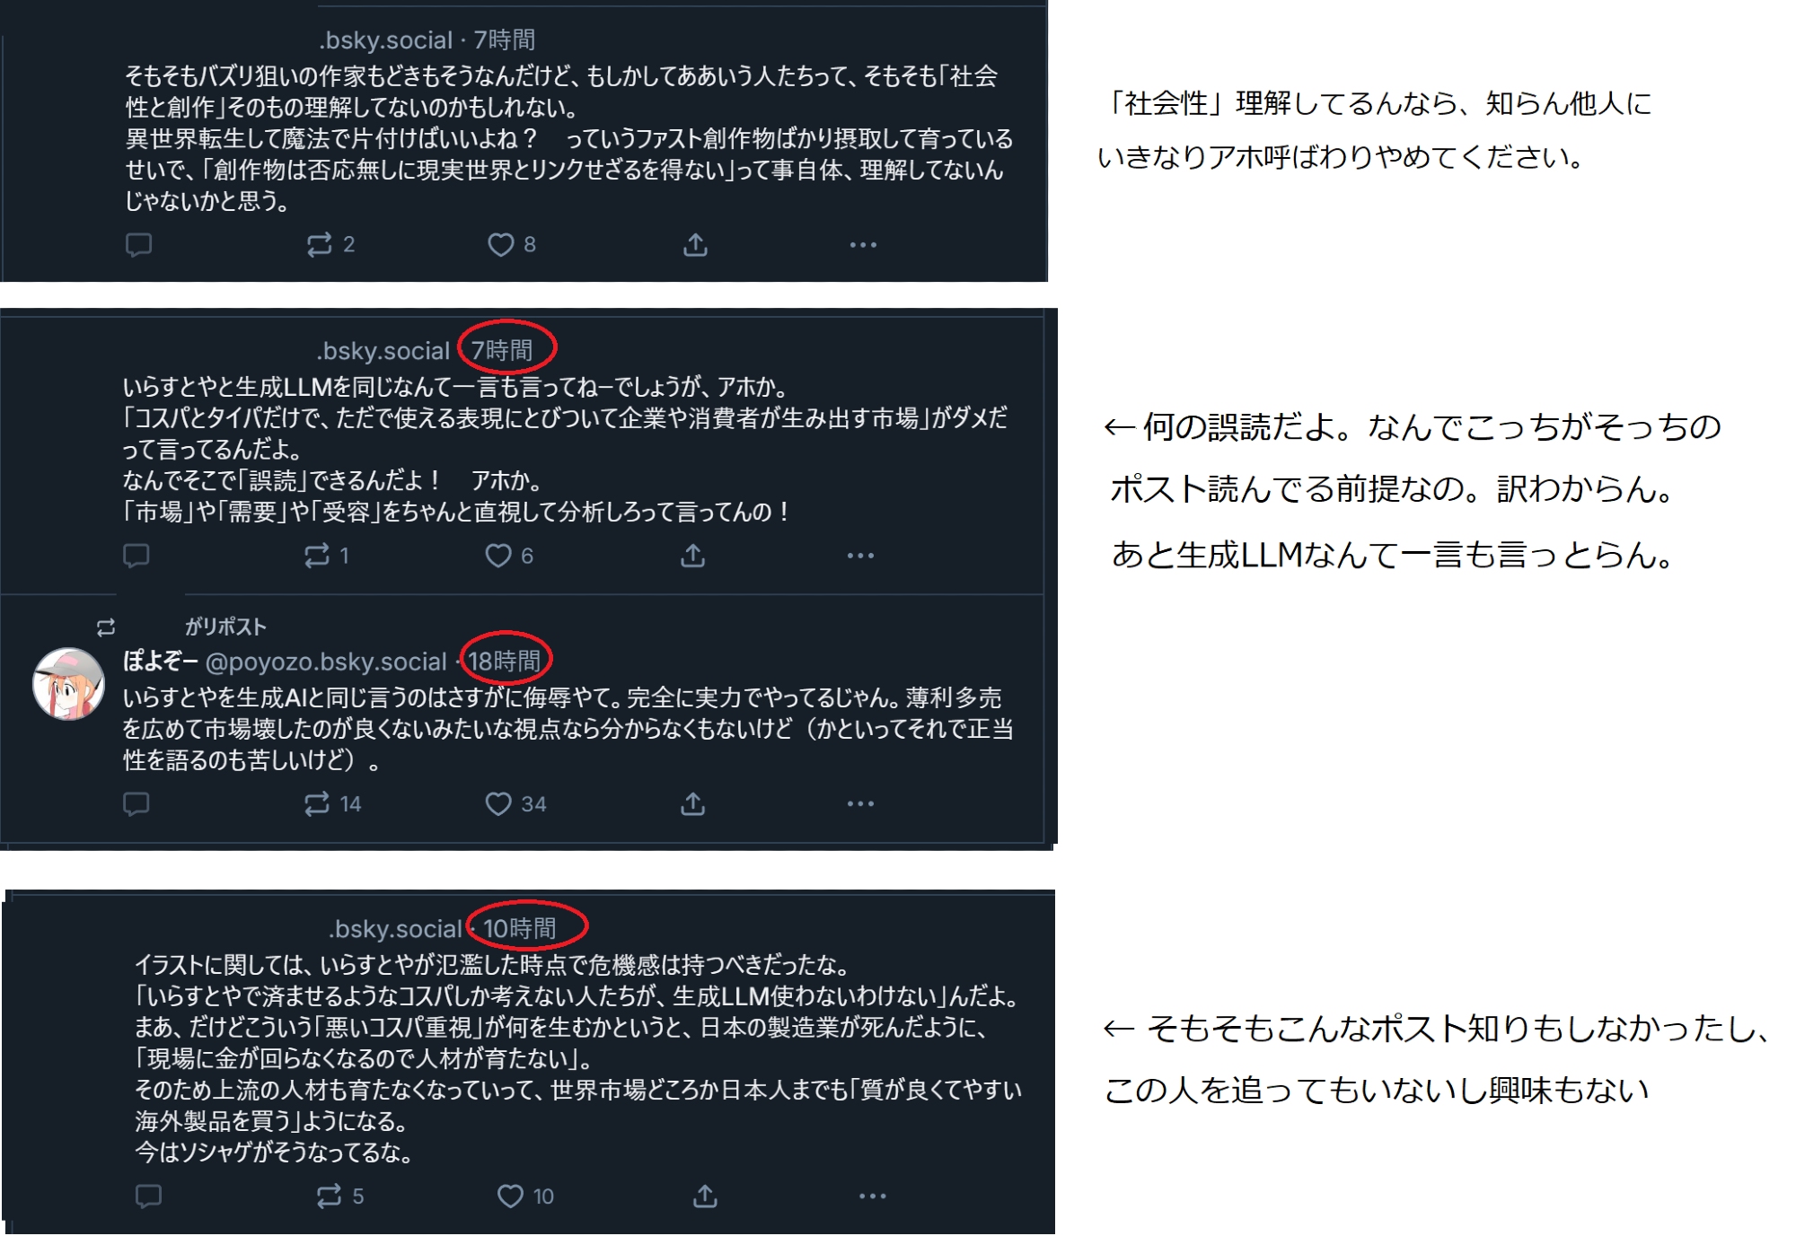The image size is (1796, 1236).
Task: Like the post with 10 likes
Action: [510, 1196]
